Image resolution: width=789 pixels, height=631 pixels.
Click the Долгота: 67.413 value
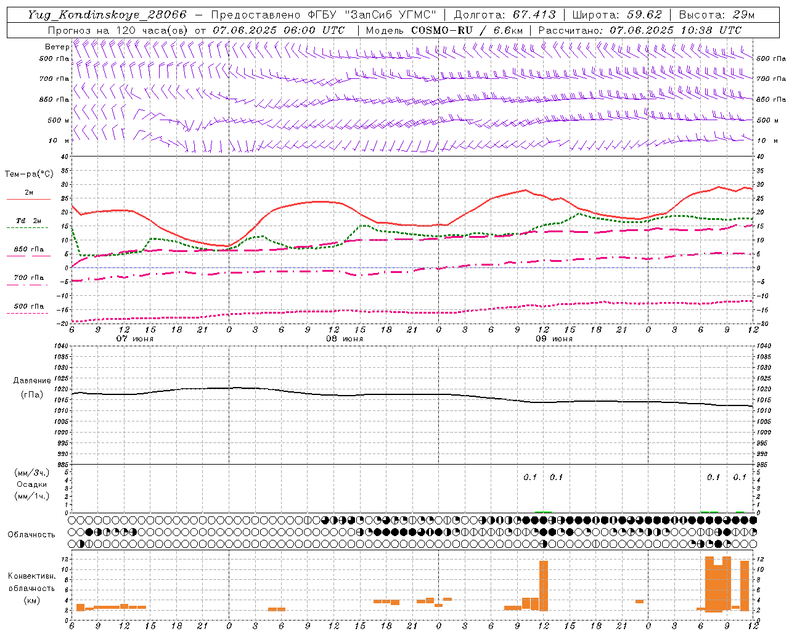click(505, 15)
